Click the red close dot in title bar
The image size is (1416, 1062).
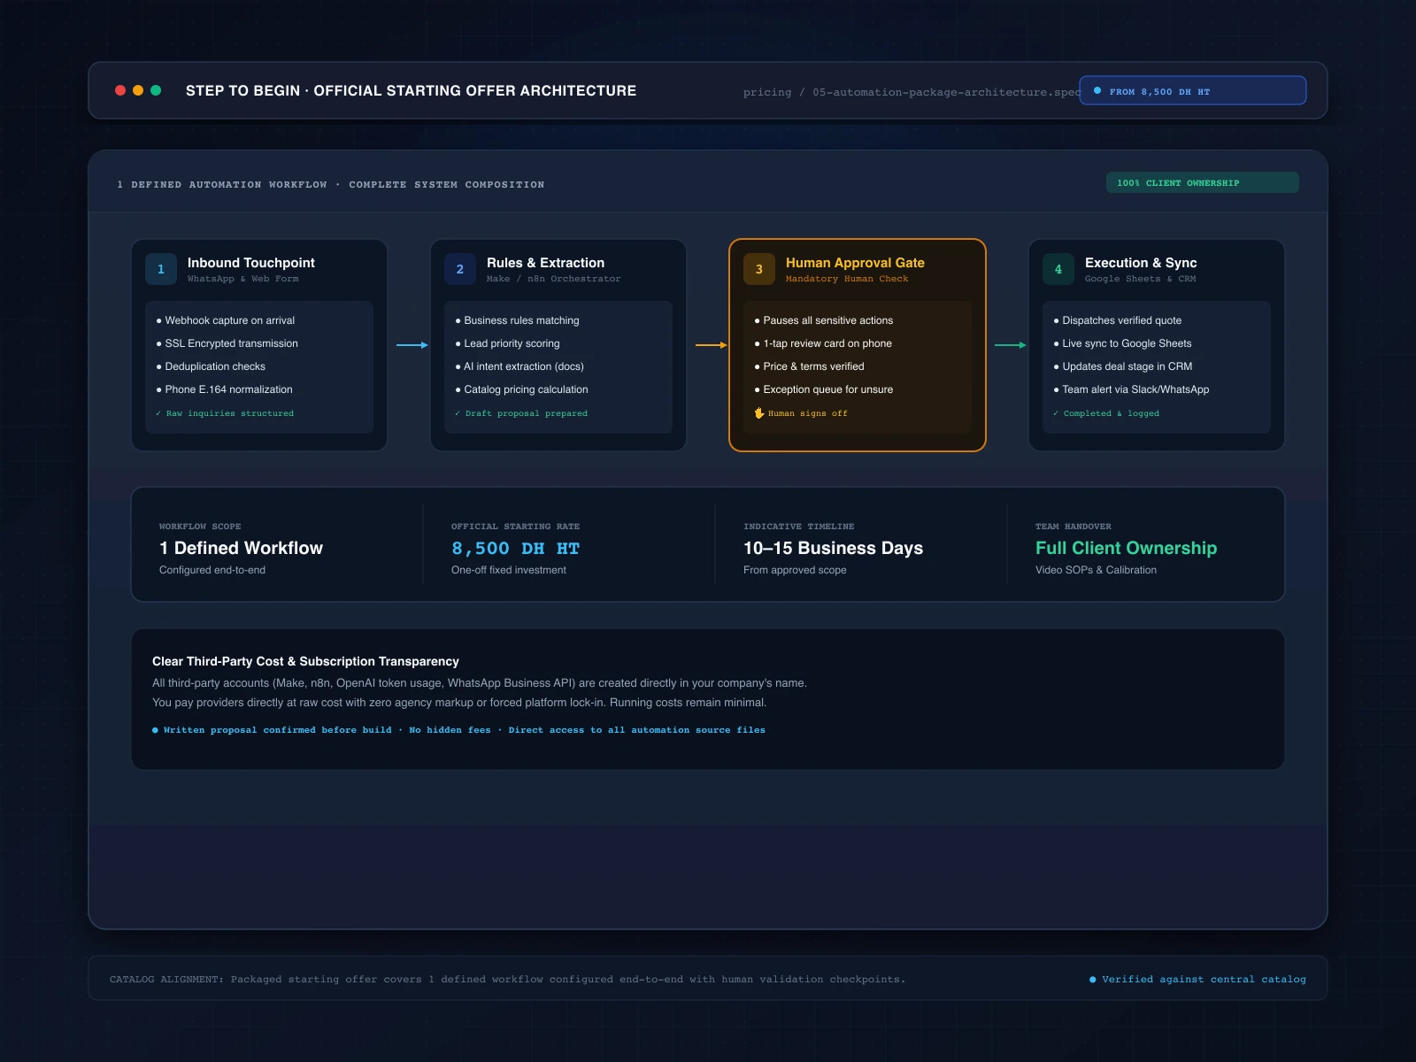120,90
